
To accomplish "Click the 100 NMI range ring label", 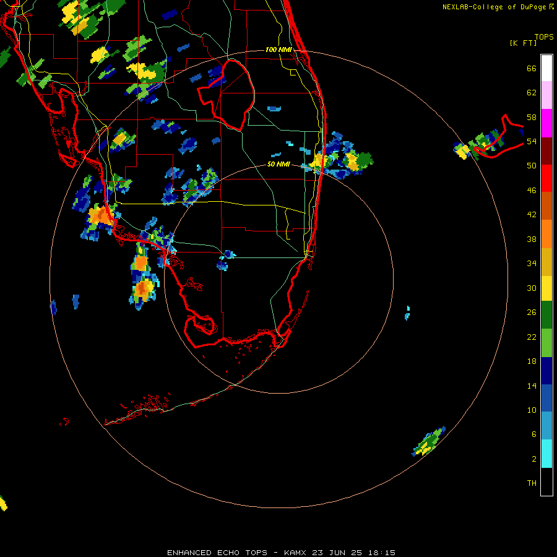I will click(x=278, y=50).
